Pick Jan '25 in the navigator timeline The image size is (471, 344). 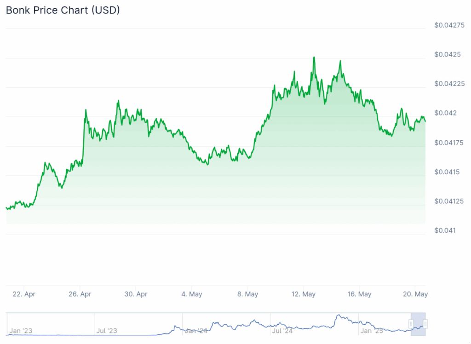371,330
